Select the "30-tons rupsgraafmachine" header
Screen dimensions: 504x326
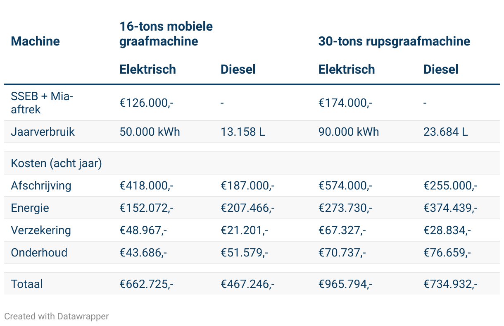point(394,41)
